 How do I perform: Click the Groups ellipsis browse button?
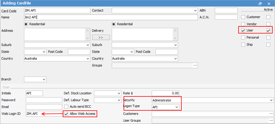tap(195, 65)
